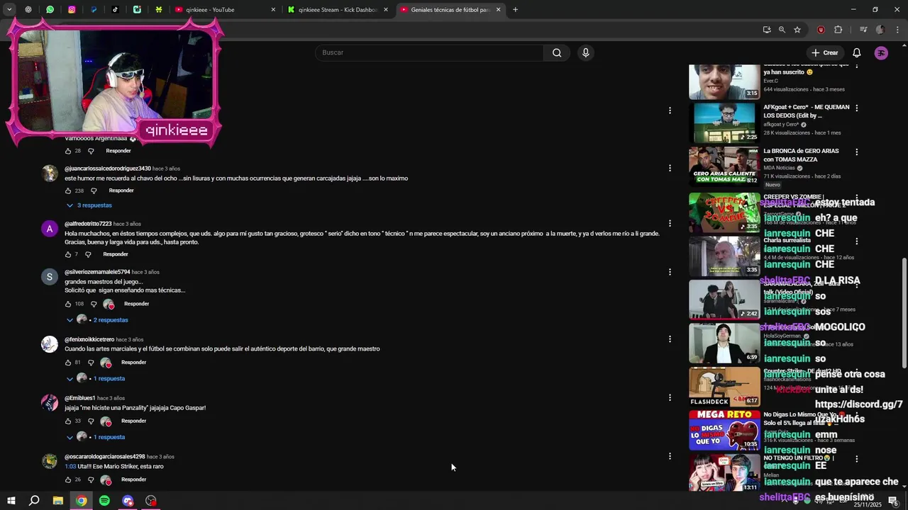Open the Chrome profile avatar

(x=880, y=30)
